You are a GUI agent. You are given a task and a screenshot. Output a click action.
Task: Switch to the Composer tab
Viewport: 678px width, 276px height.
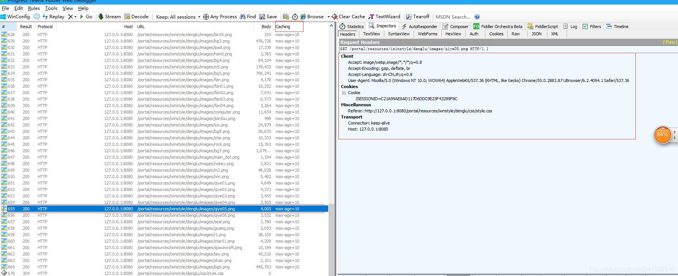point(455,26)
